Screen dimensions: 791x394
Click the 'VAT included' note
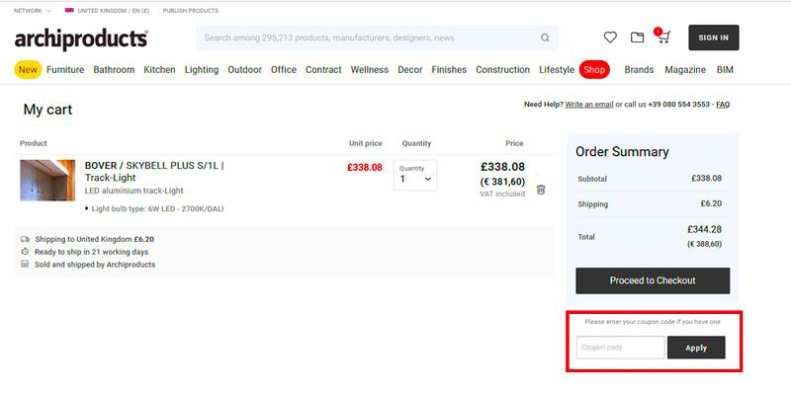[x=502, y=194]
